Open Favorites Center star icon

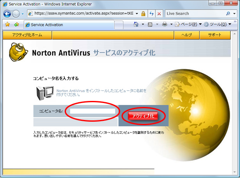[x=7, y=24]
